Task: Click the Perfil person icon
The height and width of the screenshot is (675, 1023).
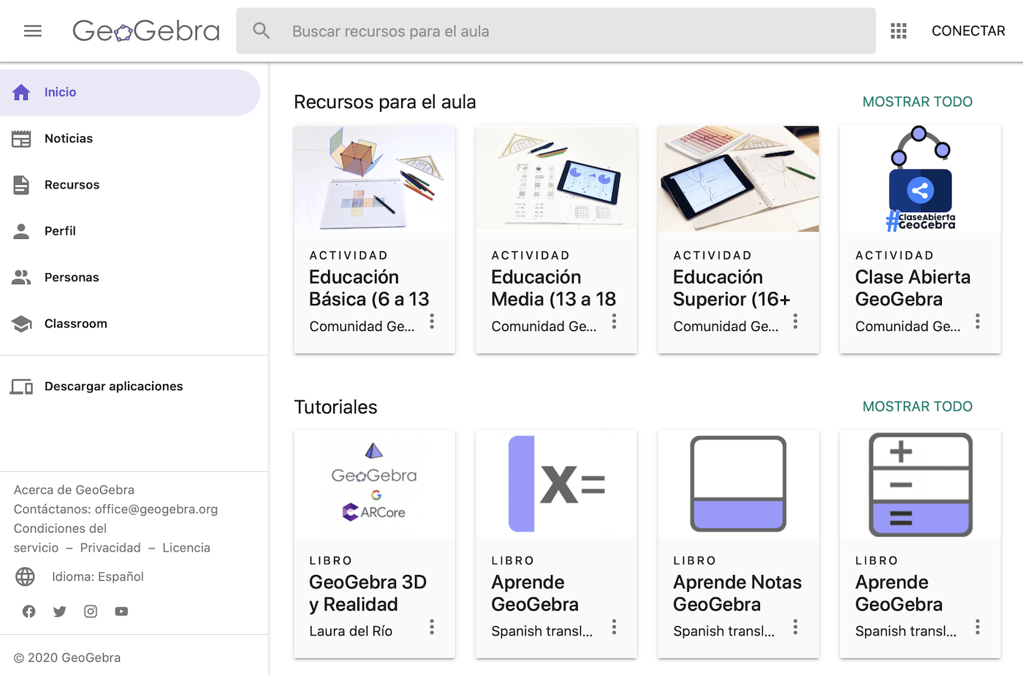Action: coord(21,231)
